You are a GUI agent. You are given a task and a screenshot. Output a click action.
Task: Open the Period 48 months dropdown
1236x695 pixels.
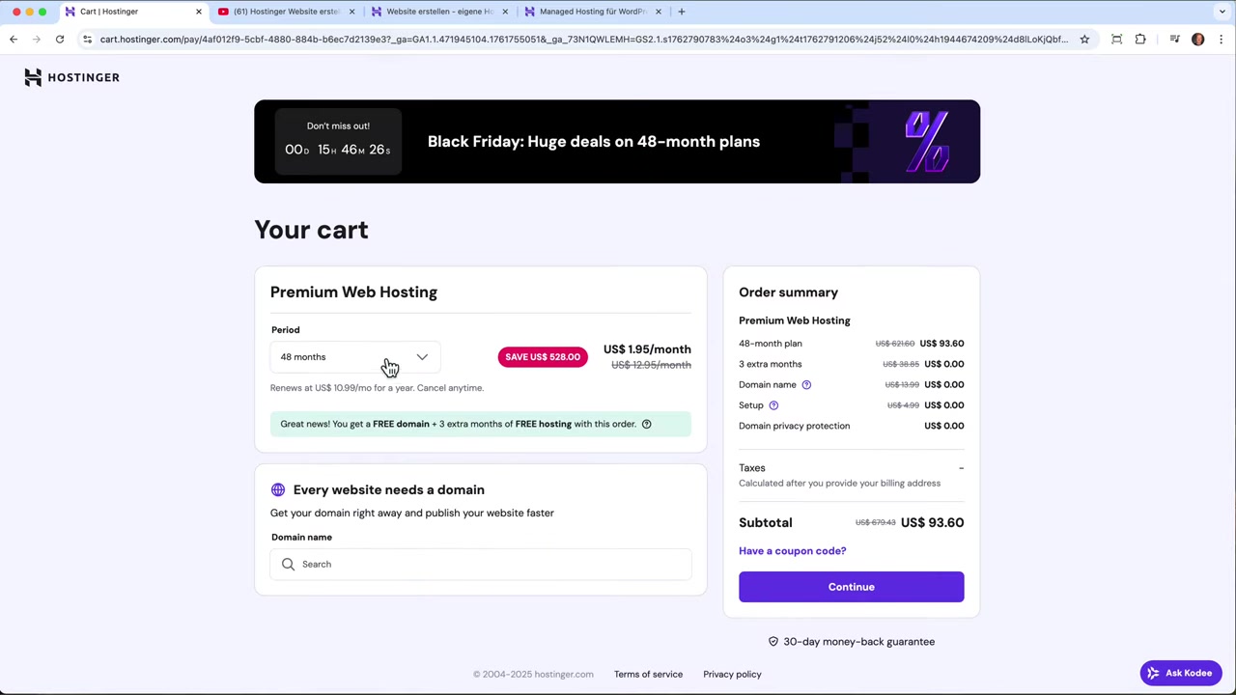point(354,357)
